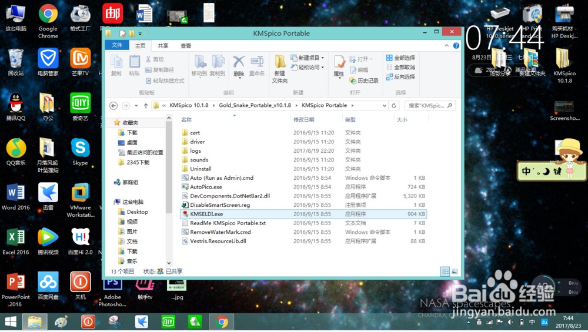Go back with the Back arrow
Screen dimensions: 588x332
point(113,106)
